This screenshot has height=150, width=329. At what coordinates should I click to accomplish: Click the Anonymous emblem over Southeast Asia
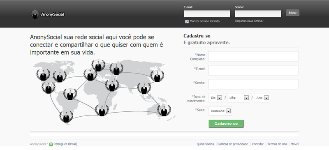click(x=144, y=88)
